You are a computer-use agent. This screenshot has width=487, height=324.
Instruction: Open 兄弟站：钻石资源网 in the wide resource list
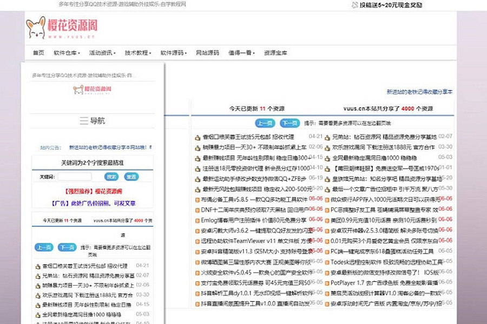(x=385, y=137)
